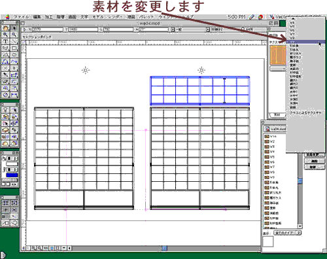Select the Zoom In magnifier tool
Screen dimensions: 327x259
(x=5, y=35)
